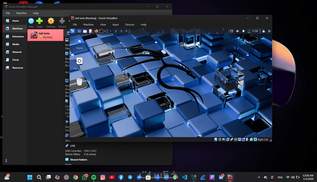This screenshot has width=317, height=182.
Task: Click the Shared folders section header
Action: 78,159
